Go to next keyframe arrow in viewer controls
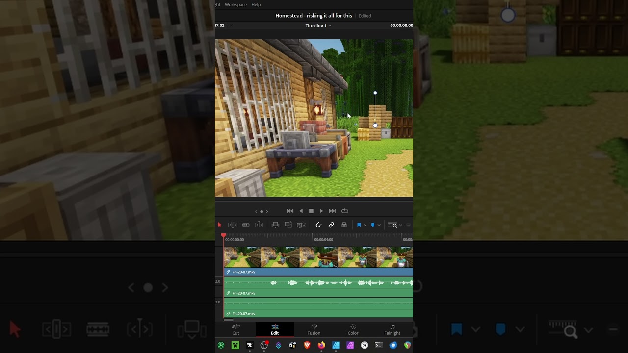This screenshot has width=628, height=353. pyautogui.click(x=267, y=211)
